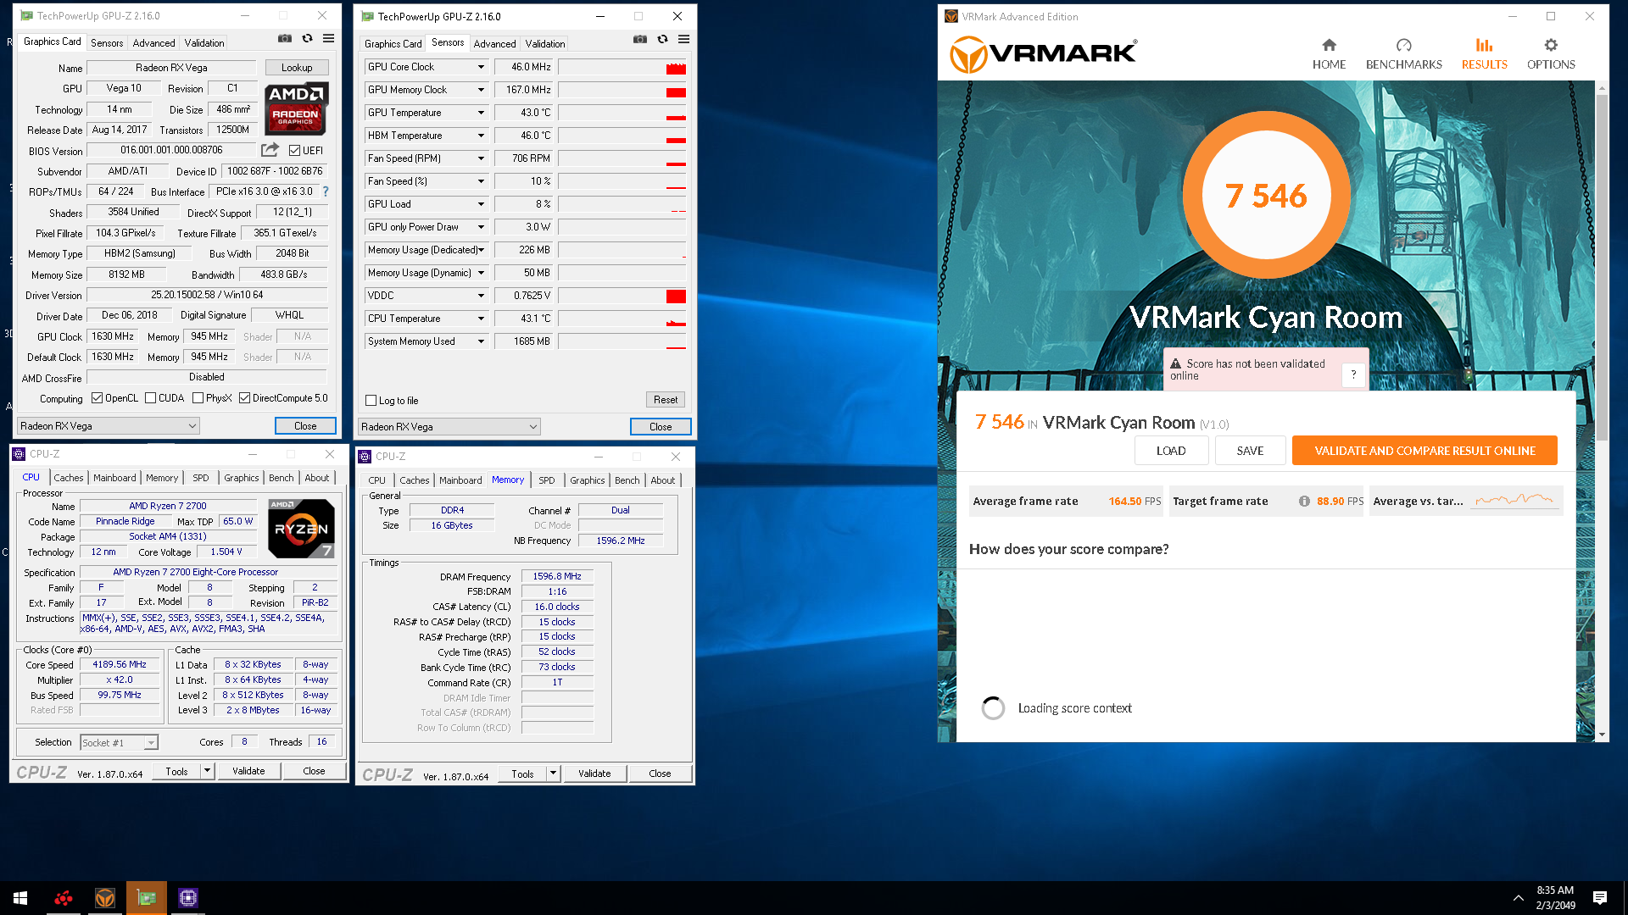Open Windows Start menu
Image resolution: width=1628 pixels, height=915 pixels.
pos(20,898)
